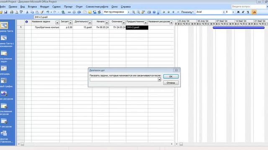Screen dimensions: 268x150
Task: Toggle Italic (К) formatting
Action: coord(243,12)
